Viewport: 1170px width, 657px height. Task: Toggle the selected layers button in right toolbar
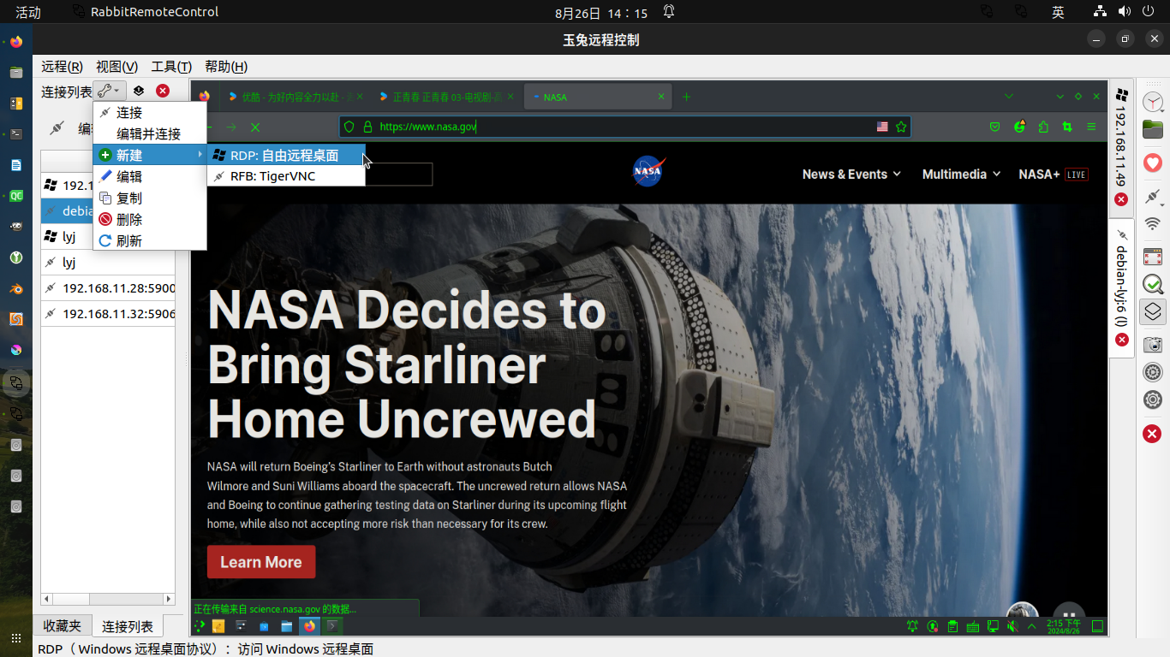[1153, 312]
